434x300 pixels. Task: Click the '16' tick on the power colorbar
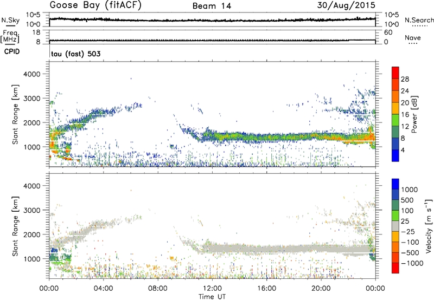coord(405,115)
